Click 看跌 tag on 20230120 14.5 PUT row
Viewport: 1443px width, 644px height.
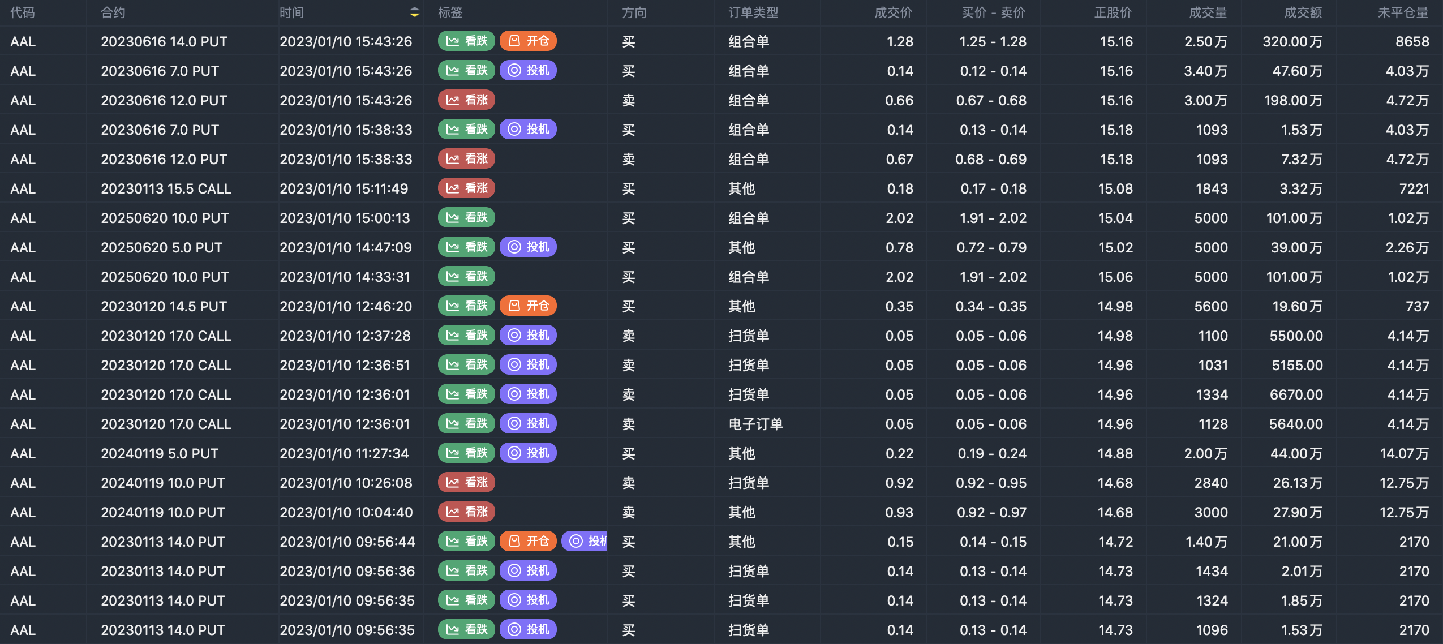pyautogui.click(x=467, y=306)
